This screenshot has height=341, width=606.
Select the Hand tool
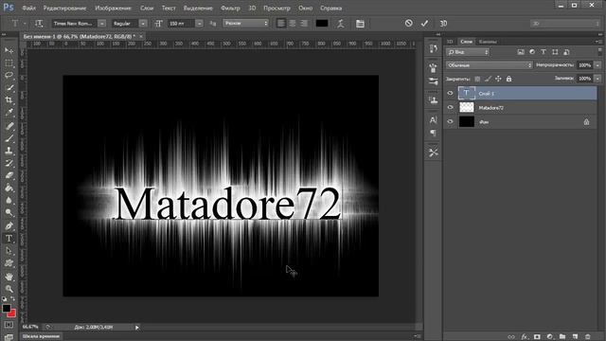(9, 277)
